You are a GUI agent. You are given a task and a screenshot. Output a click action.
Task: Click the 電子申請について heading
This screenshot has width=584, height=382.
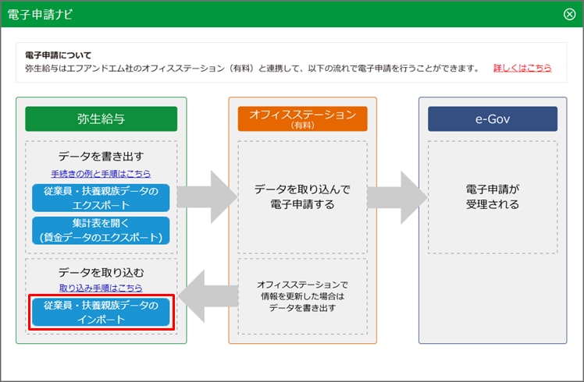pyautogui.click(x=58, y=55)
